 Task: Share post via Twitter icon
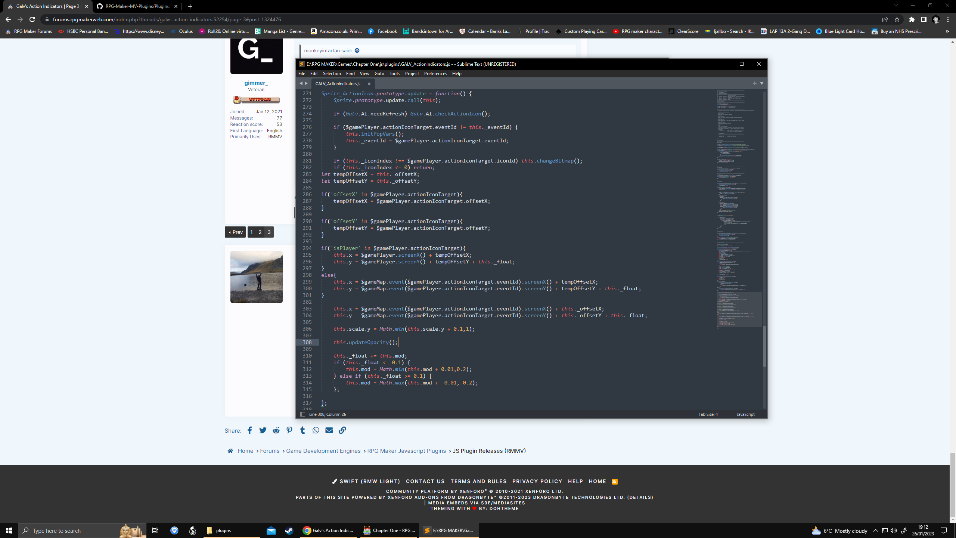[263, 430]
